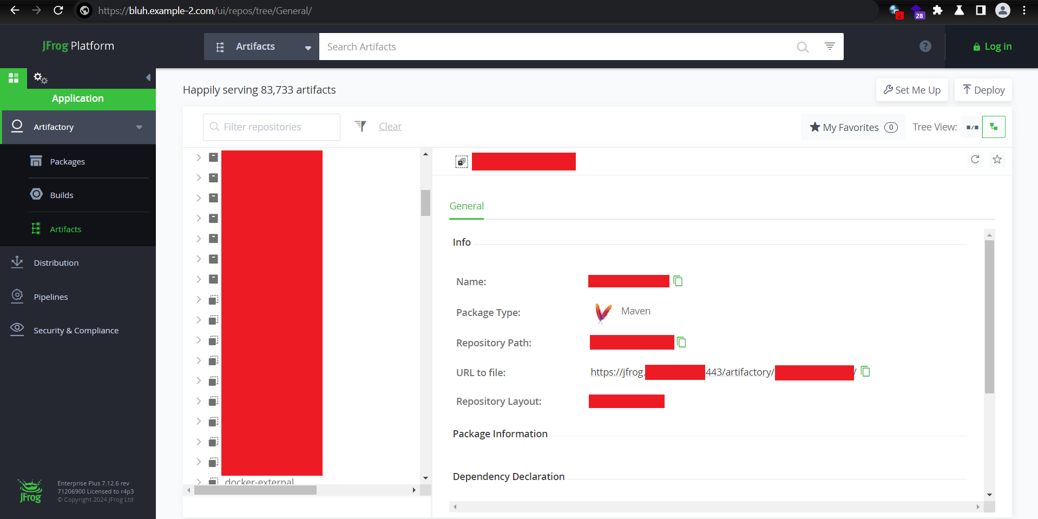Click the Deploy button

(x=983, y=90)
